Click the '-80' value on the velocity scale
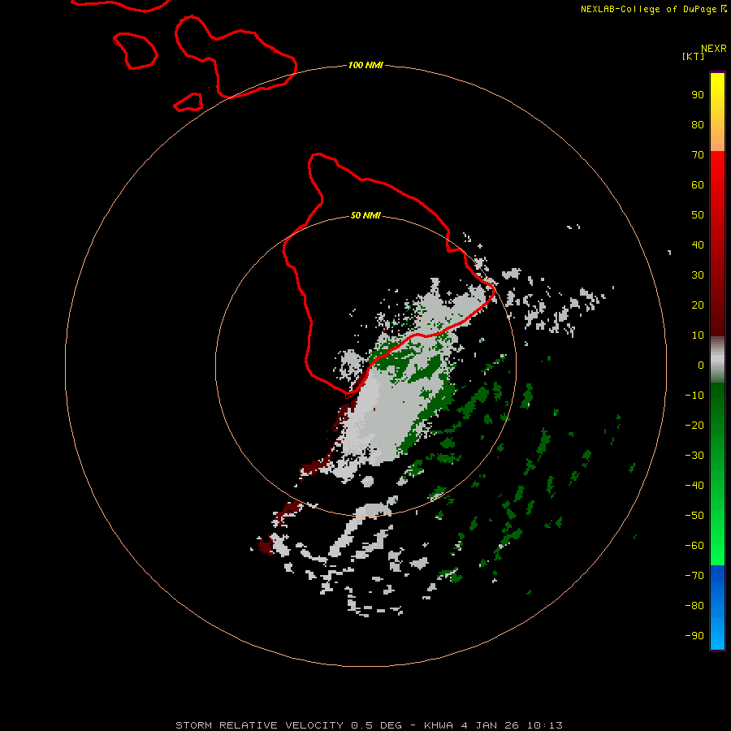The image size is (731, 731). [694, 606]
